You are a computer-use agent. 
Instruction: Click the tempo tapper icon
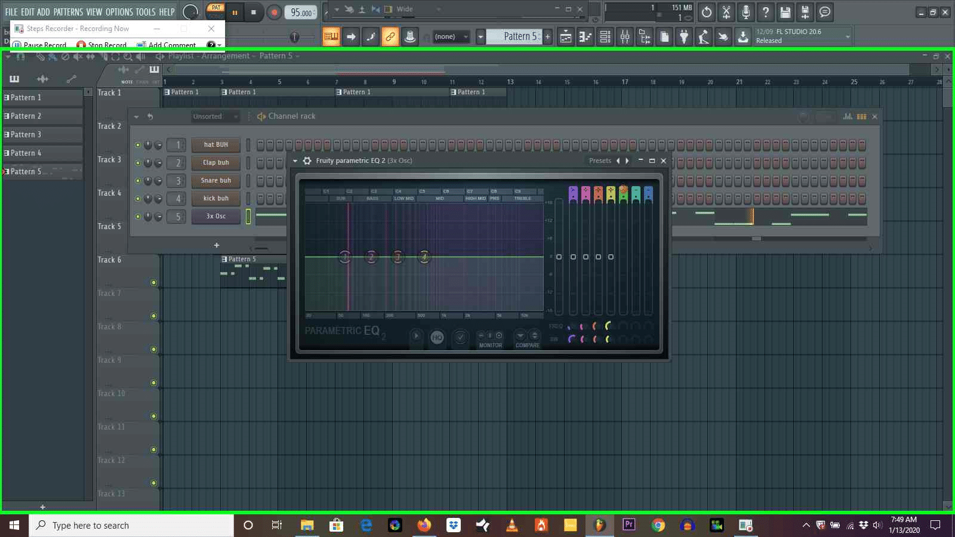point(704,37)
